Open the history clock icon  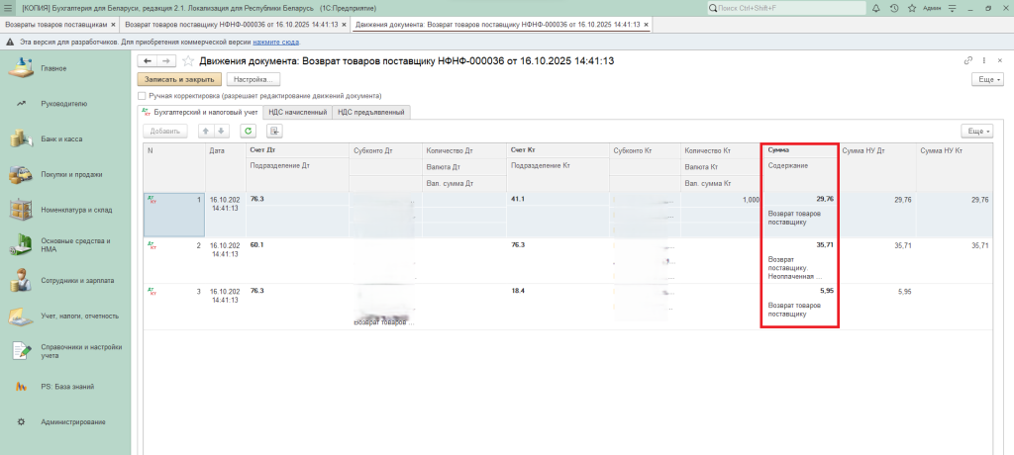click(894, 8)
